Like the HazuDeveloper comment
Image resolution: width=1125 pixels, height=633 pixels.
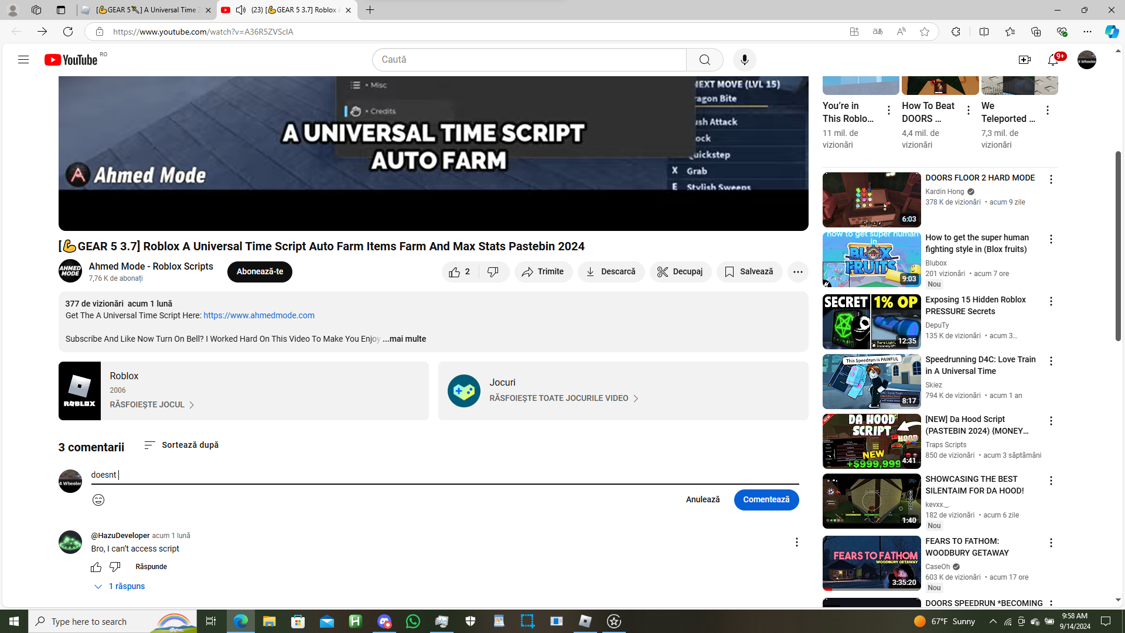point(96,567)
